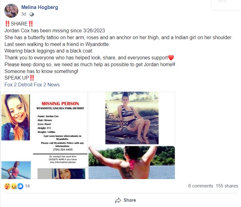Click the Share button label
The height and width of the screenshot is (207, 241).
pyautogui.click(x=130, y=200)
